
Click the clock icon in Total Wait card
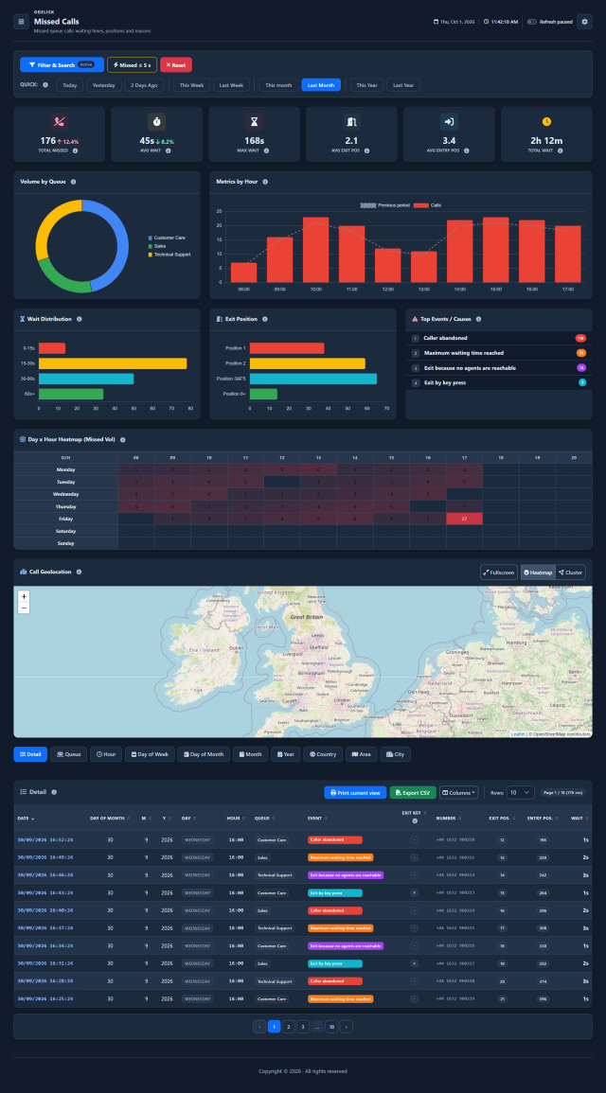[x=546, y=121]
